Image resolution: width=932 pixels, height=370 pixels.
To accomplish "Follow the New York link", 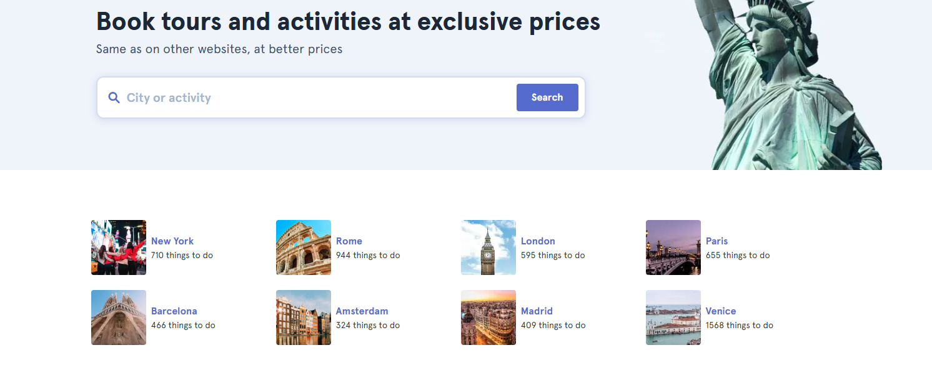I will coord(172,241).
